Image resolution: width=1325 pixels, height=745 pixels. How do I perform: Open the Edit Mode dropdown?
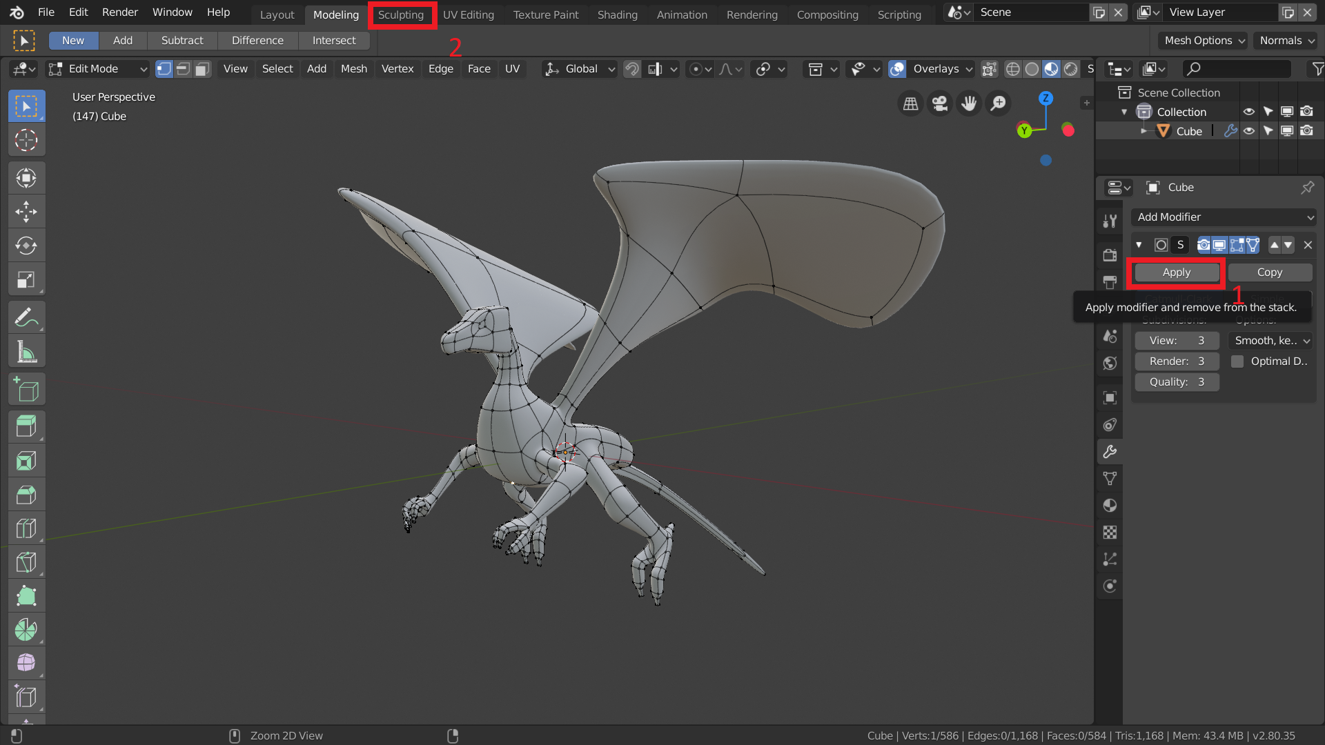pos(97,69)
